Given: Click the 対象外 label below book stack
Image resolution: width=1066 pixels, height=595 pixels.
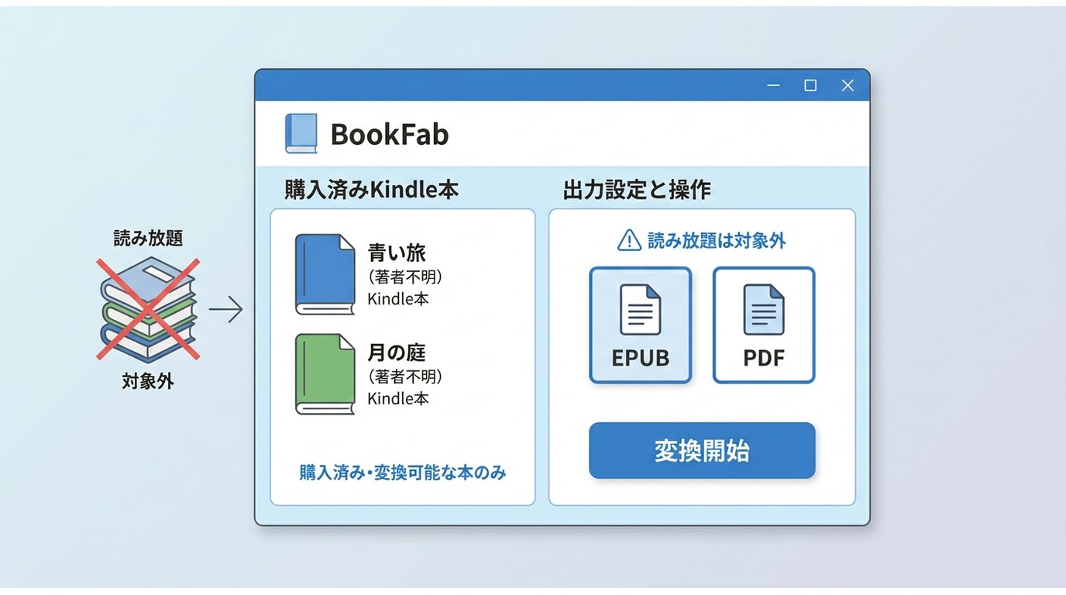Looking at the screenshot, I should (x=148, y=381).
